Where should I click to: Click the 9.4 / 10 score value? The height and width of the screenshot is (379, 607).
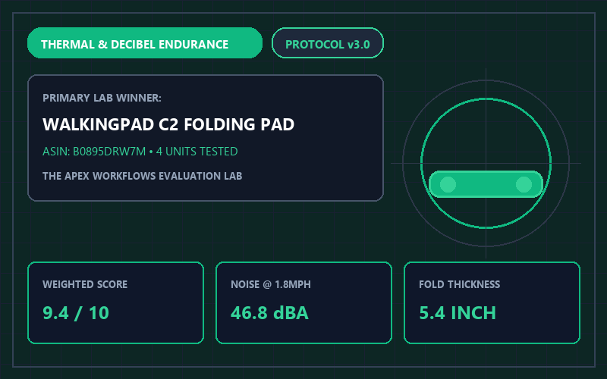click(x=76, y=313)
